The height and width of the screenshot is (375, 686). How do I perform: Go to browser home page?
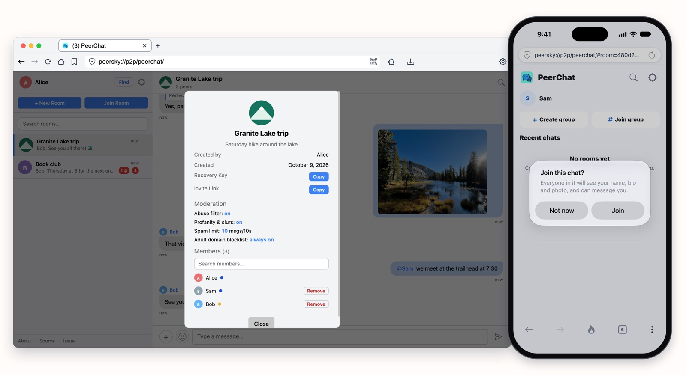[61, 62]
